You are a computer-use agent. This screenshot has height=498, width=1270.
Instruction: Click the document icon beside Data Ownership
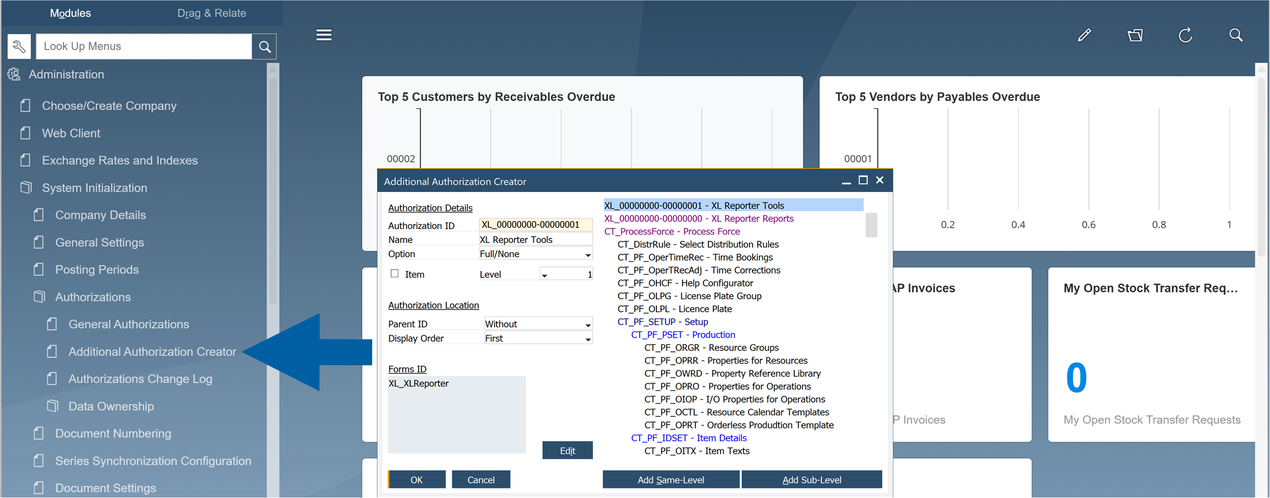click(x=52, y=406)
